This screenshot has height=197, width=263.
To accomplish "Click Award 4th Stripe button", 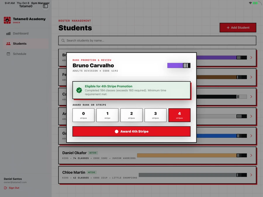I will [131, 132].
